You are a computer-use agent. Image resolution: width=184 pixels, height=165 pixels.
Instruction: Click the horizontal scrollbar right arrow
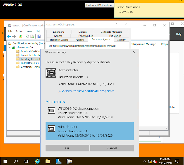(x=166, y=128)
